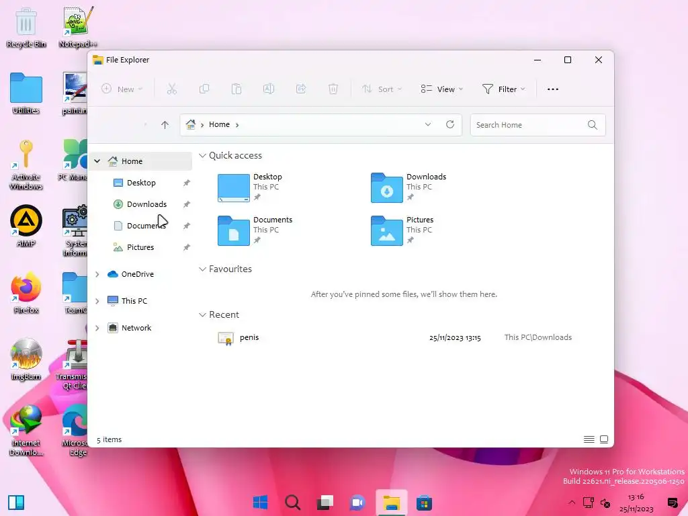Open notification center icon in tray

tap(672, 503)
